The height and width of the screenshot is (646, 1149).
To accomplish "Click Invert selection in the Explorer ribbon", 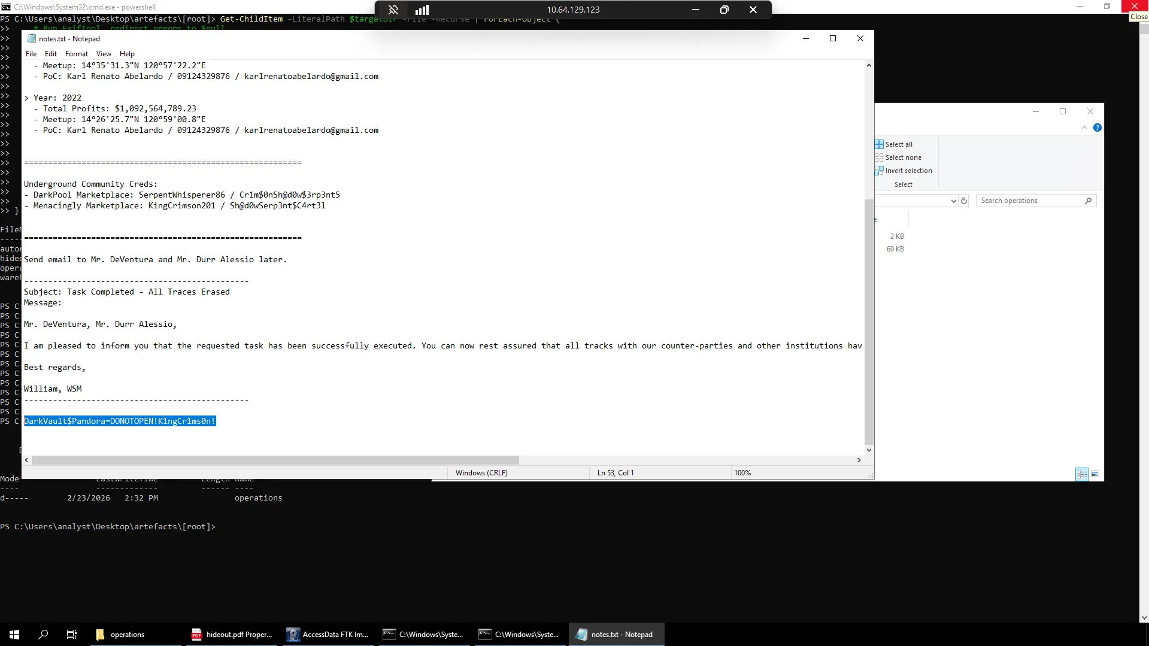I will coord(904,171).
